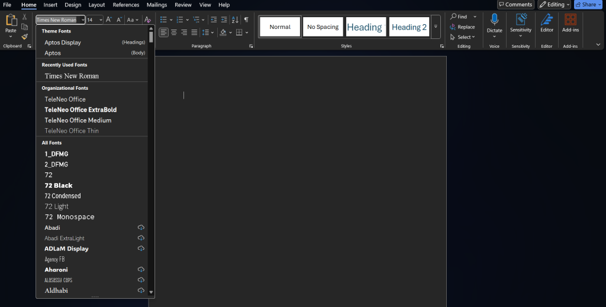
Task: Toggle Align Left paragraph alignment
Action: coord(164,32)
